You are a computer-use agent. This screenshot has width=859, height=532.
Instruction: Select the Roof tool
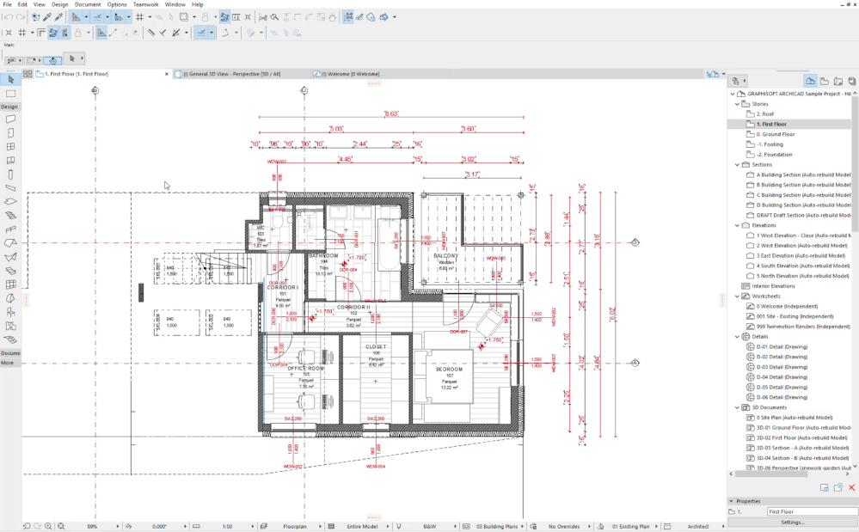10,243
